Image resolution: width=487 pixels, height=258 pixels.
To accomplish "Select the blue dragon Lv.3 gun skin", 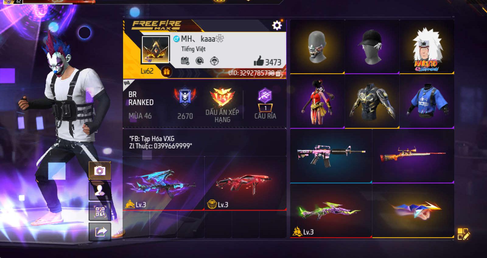I will click(x=163, y=183).
